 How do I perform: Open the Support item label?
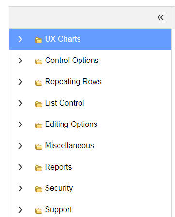(58, 210)
